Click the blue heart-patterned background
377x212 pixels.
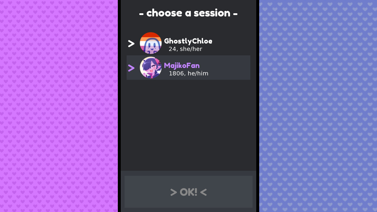click(x=318, y=106)
